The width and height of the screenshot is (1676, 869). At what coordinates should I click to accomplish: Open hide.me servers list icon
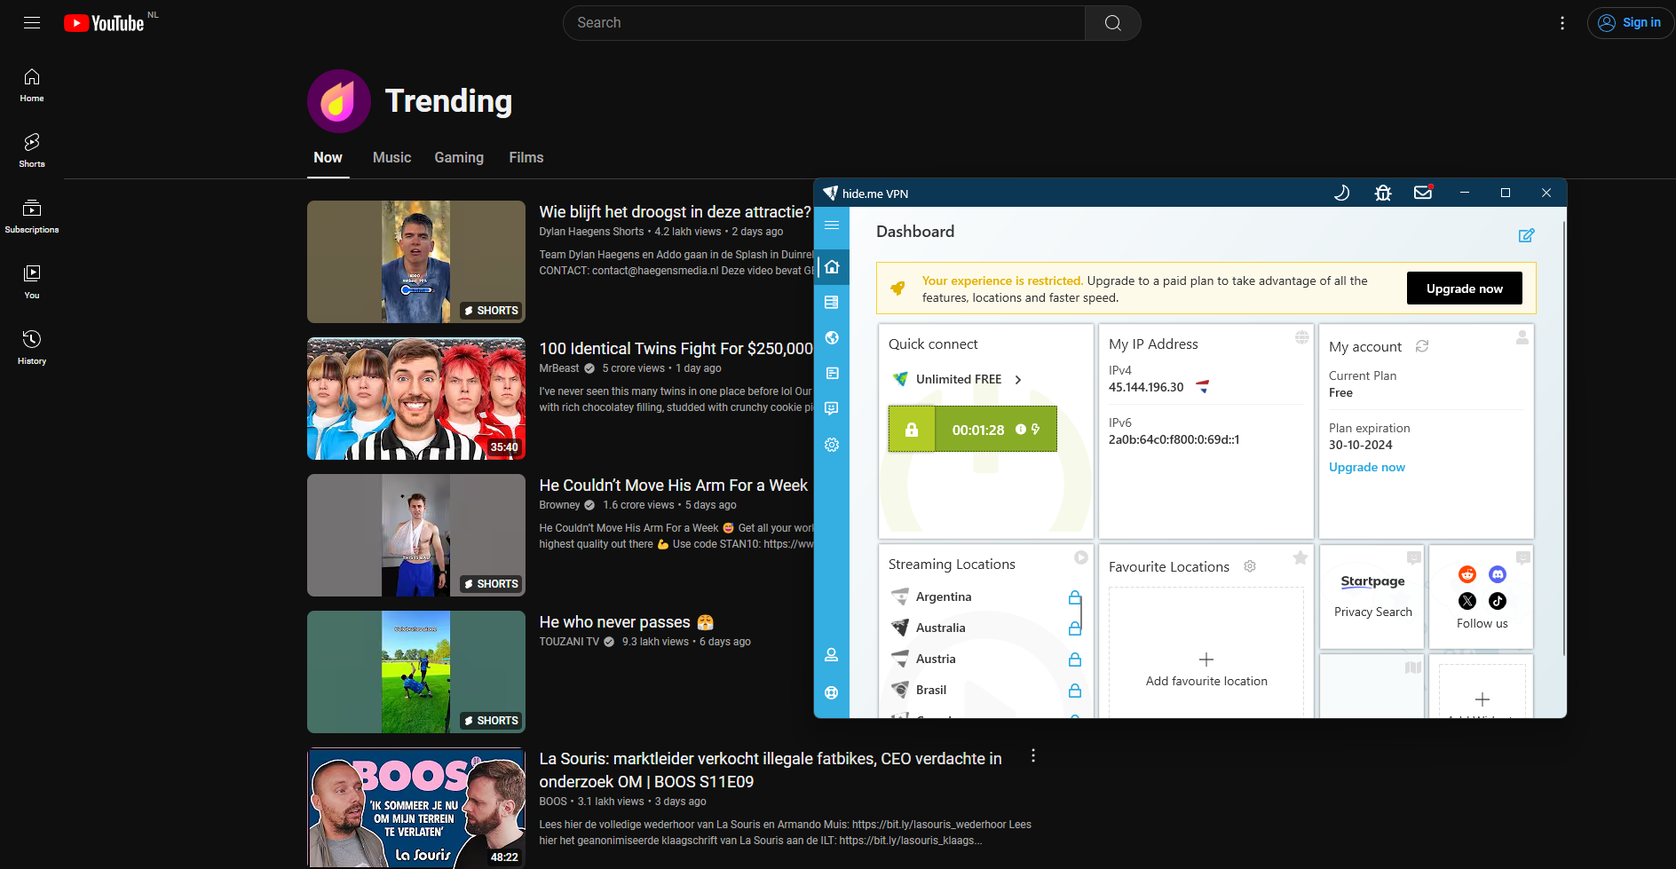click(x=832, y=303)
